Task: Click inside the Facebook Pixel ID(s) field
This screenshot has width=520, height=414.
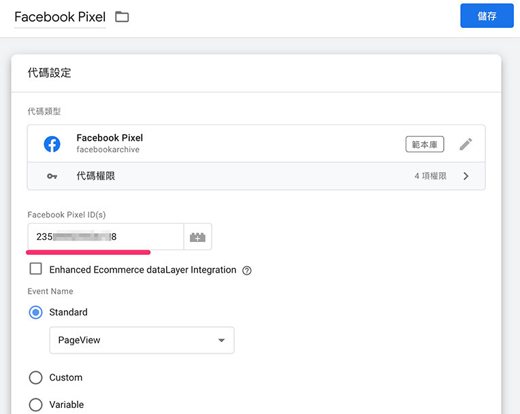Action: [x=105, y=237]
